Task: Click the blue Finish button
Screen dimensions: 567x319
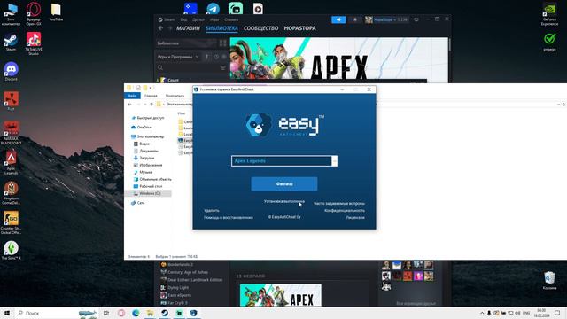Action: [284, 183]
